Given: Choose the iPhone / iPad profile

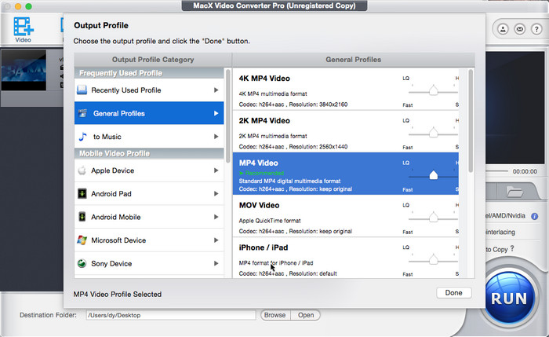Looking at the screenshot, I should 314,259.
